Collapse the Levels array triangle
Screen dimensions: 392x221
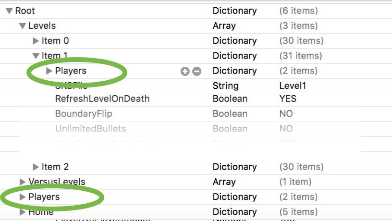pos(22,26)
